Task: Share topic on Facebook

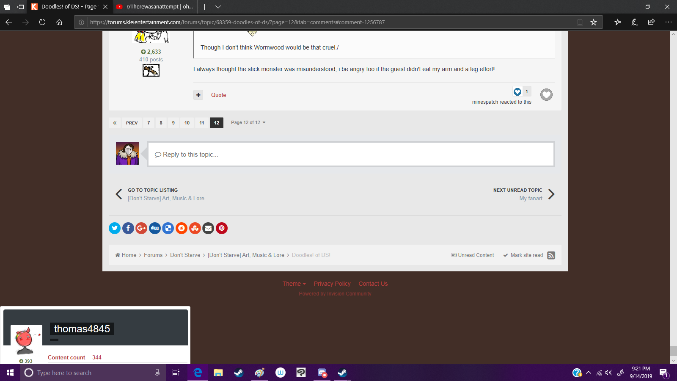Action: [128, 228]
